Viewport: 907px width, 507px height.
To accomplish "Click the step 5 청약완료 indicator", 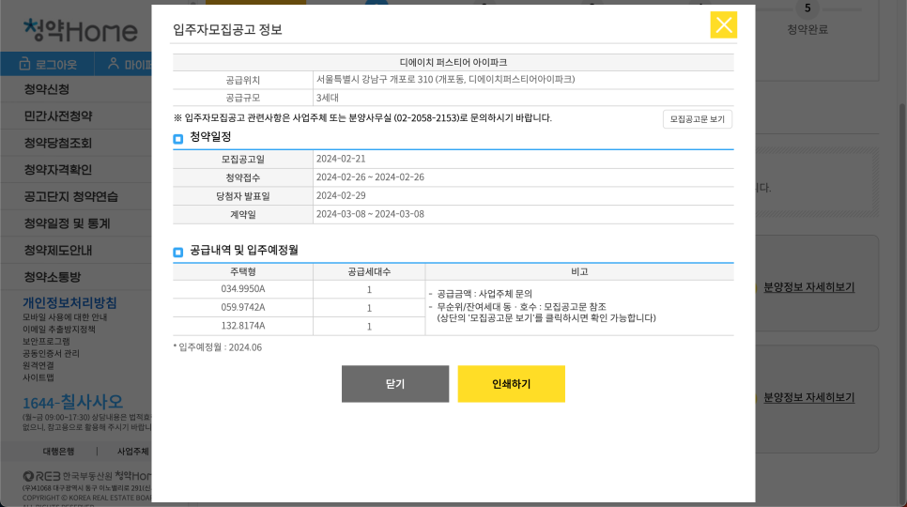I will 807,19.
